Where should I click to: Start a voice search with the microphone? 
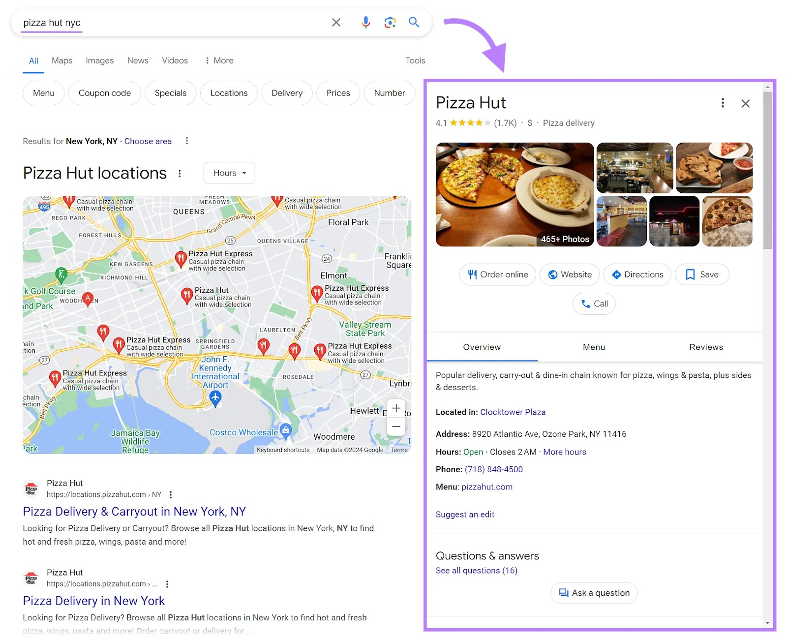[x=365, y=22]
